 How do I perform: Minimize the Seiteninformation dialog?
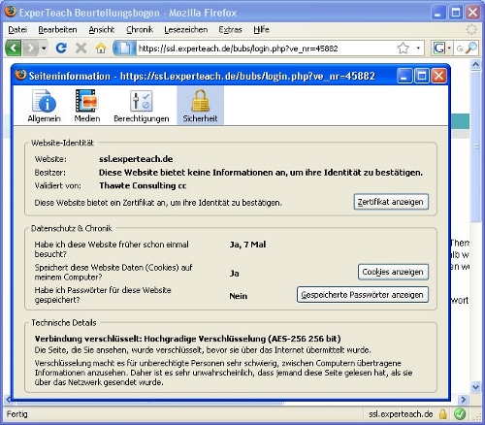(x=404, y=76)
